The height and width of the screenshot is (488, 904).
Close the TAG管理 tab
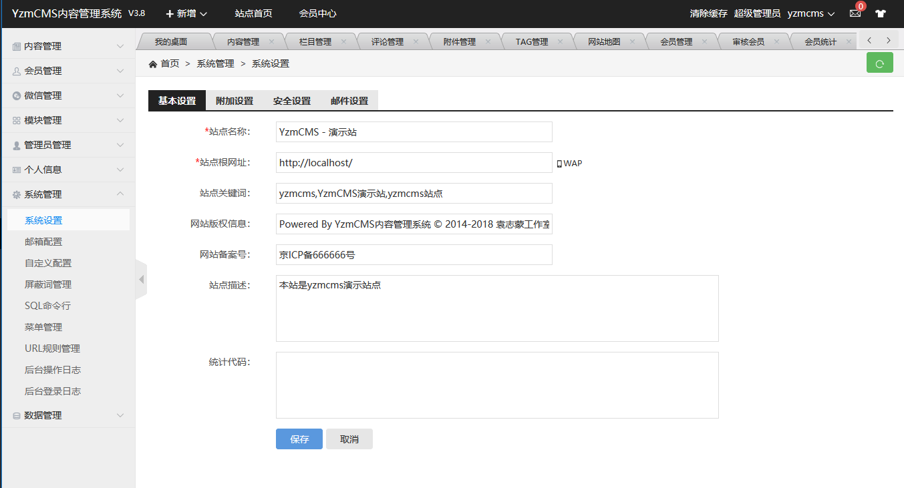(560, 41)
